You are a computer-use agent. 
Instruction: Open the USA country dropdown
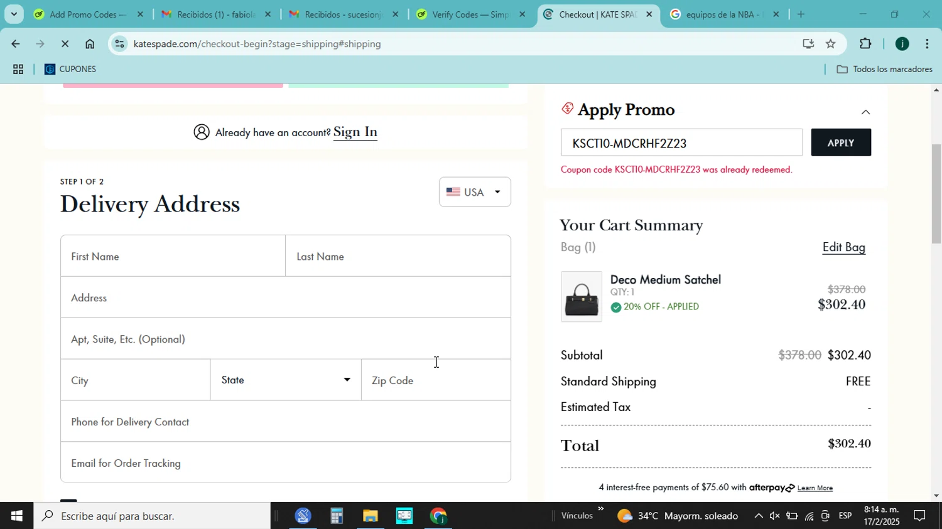[475, 192]
